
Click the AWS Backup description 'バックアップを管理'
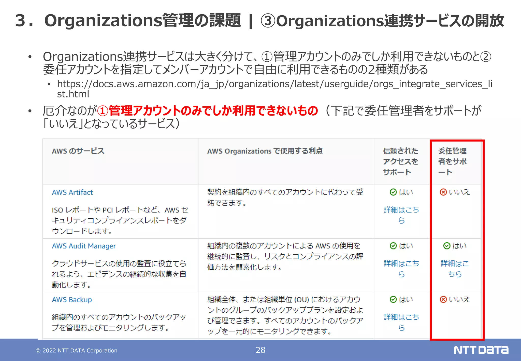pos(119,322)
